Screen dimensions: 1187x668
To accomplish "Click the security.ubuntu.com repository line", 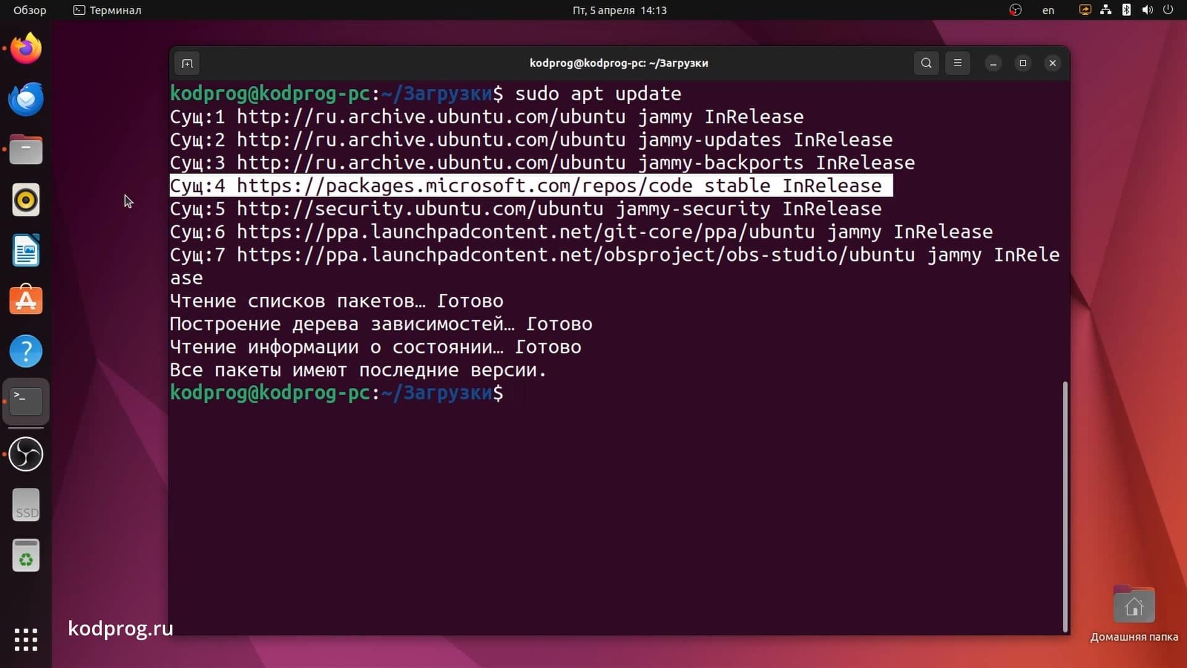I will [525, 208].
